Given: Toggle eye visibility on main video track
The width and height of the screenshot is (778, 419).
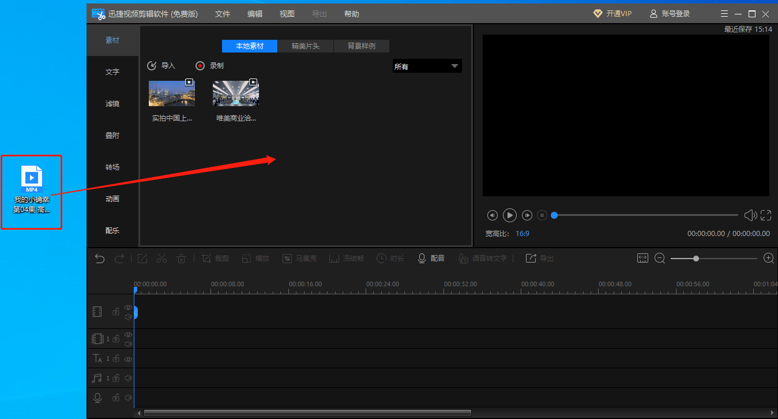Looking at the screenshot, I should [128, 308].
